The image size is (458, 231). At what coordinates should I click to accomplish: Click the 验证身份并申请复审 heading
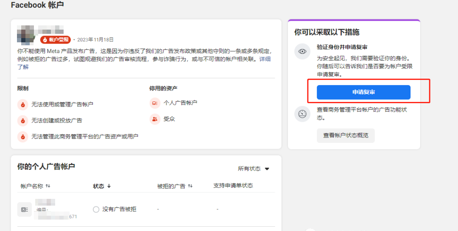click(342, 47)
